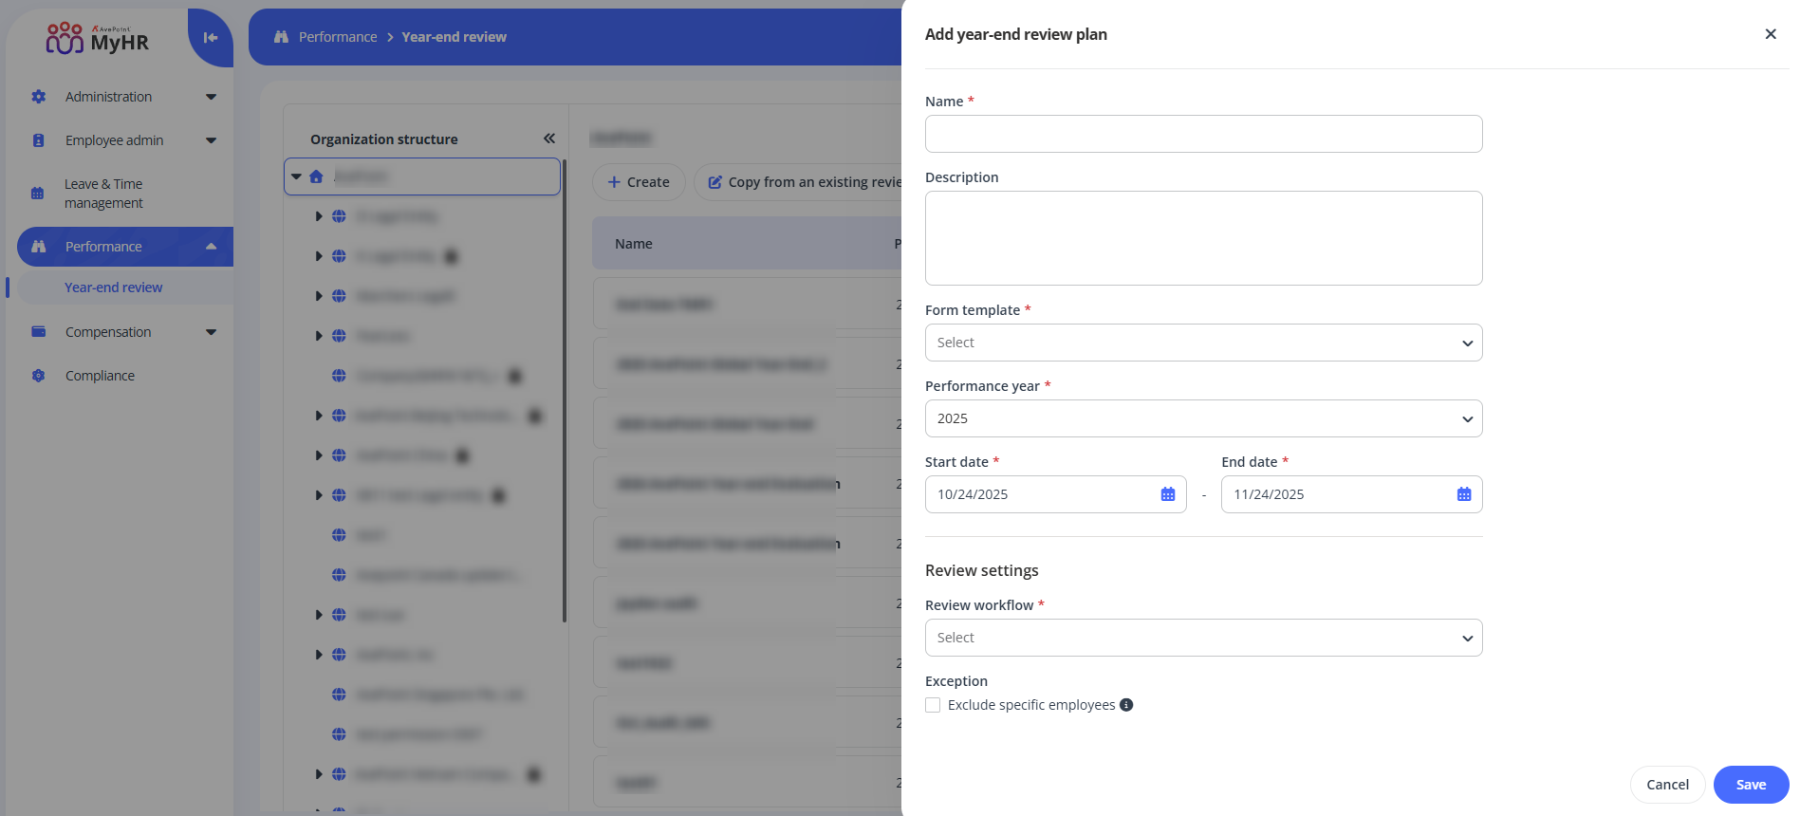Click the Performance breadcrumb link
The height and width of the screenshot is (816, 1800).
click(338, 37)
